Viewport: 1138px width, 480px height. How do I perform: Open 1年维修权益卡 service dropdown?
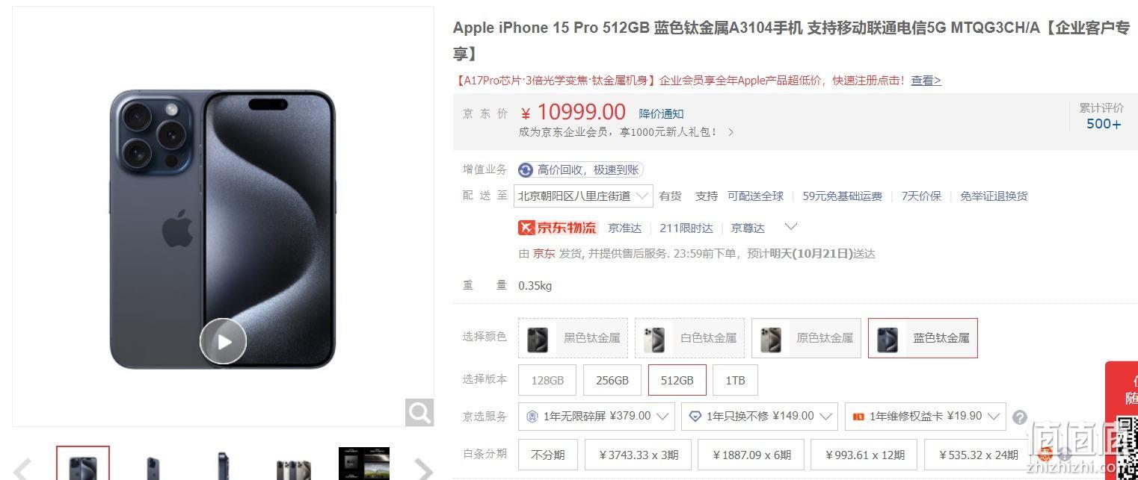coord(926,417)
